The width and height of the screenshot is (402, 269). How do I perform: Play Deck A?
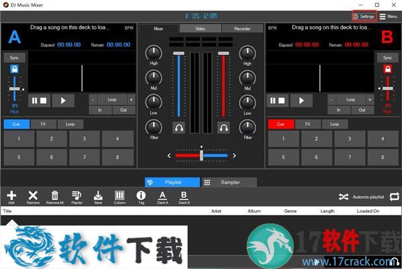point(63,100)
